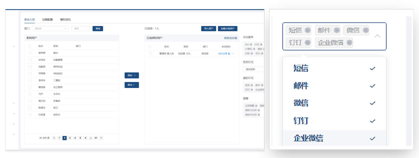Deselect 企业微信 option in dropdown list

coord(334,138)
